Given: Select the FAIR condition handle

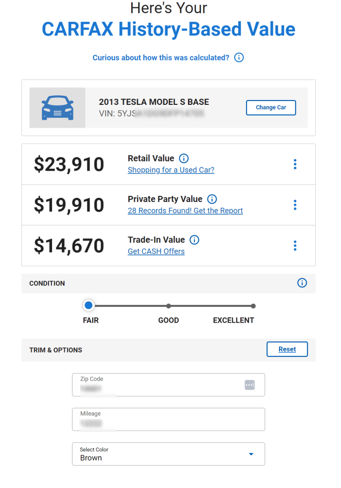Looking at the screenshot, I should pos(88,305).
